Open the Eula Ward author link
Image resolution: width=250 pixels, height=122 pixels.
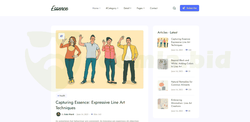69,114
